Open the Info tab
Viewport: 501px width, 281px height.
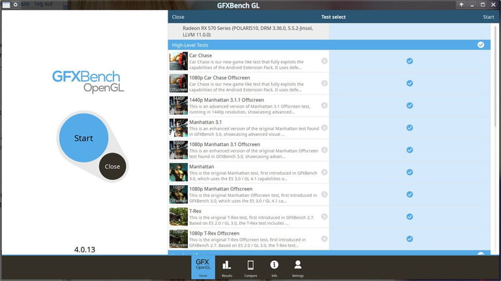click(x=274, y=268)
